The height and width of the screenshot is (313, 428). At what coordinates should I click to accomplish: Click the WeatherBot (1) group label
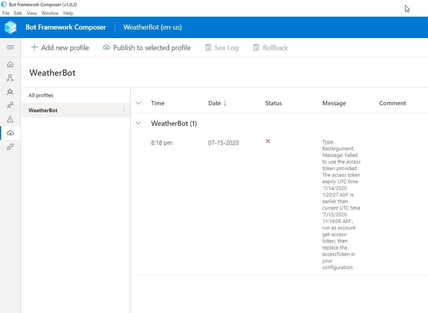pos(174,123)
